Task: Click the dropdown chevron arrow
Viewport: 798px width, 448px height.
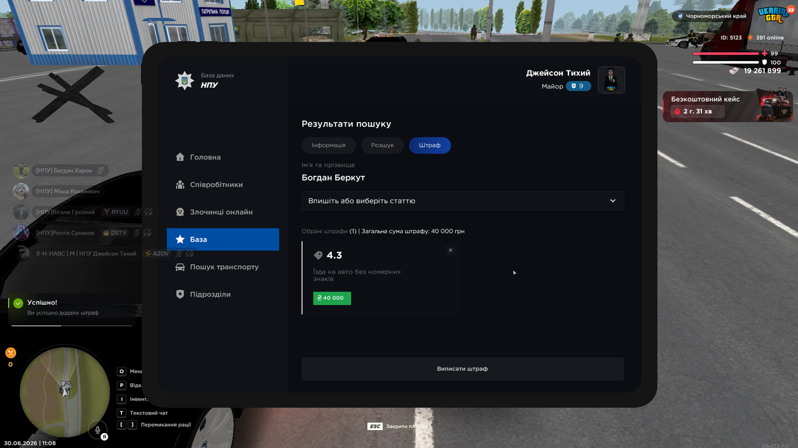Action: click(x=613, y=201)
